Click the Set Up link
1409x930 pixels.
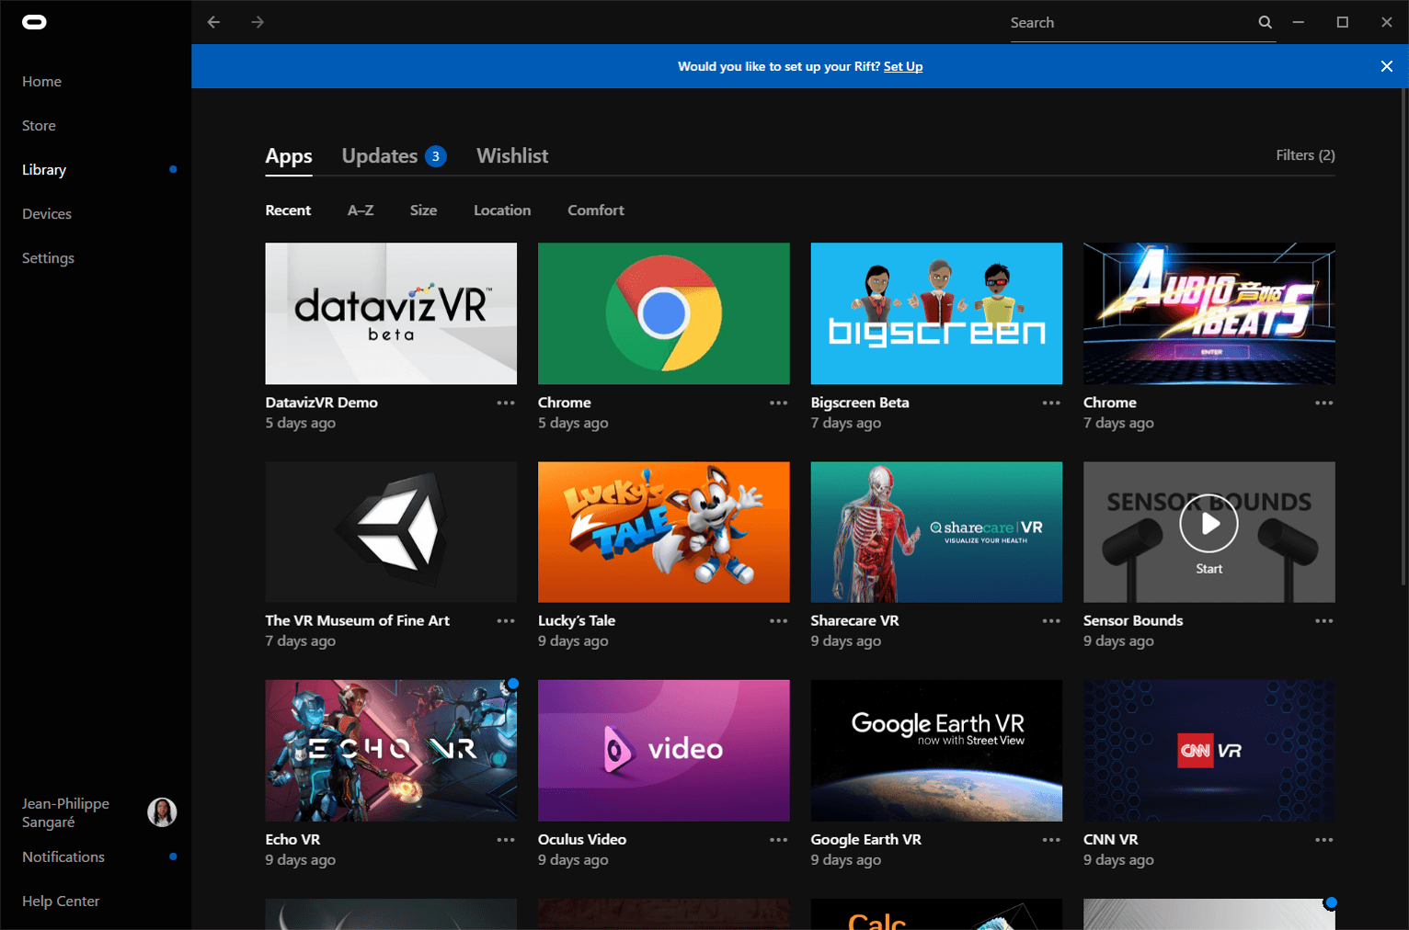pos(903,66)
